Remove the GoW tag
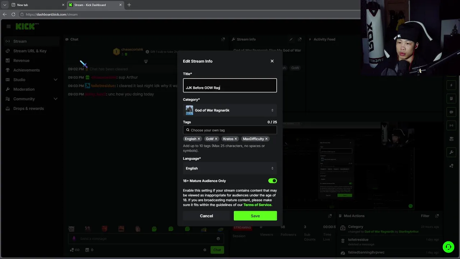The height and width of the screenshot is (259, 460). pos(216,139)
